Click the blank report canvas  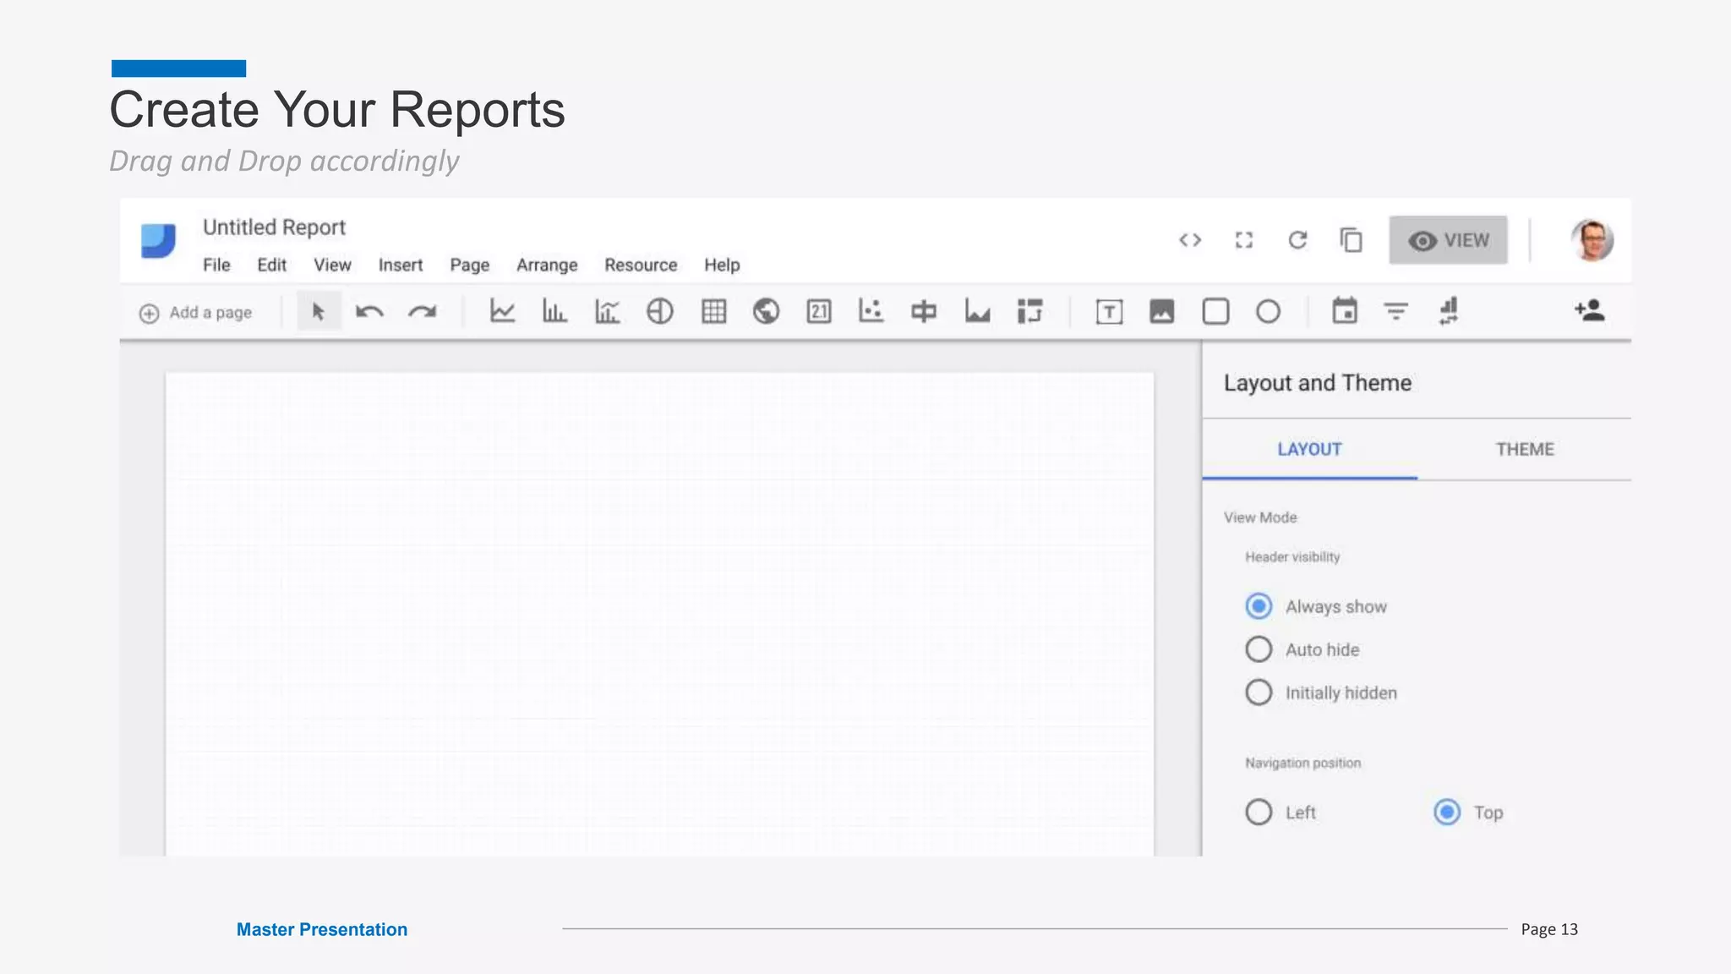coord(659,614)
